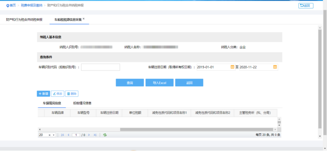The width and height of the screenshot is (327, 151).
Task: Click the 修改 edit button
Action: [58, 93]
